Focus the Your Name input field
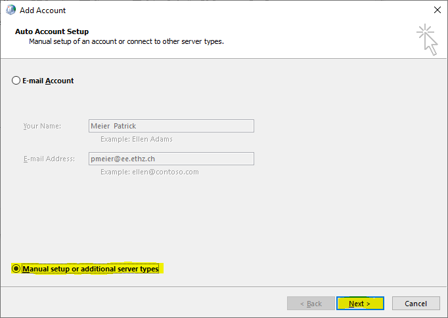This screenshot has width=448, height=318. [171, 126]
